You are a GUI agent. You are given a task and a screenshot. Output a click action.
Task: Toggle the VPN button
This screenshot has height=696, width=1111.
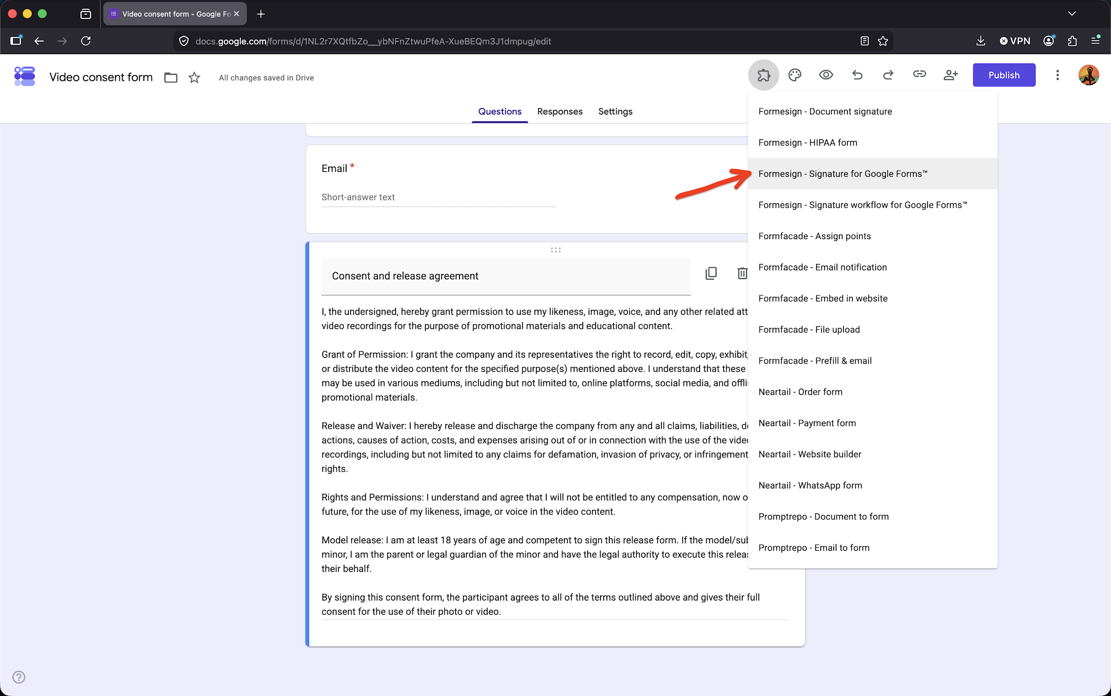click(1015, 41)
